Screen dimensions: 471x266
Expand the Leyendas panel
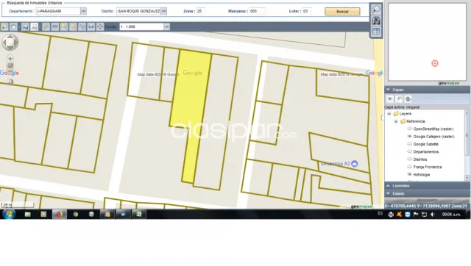pos(389,186)
